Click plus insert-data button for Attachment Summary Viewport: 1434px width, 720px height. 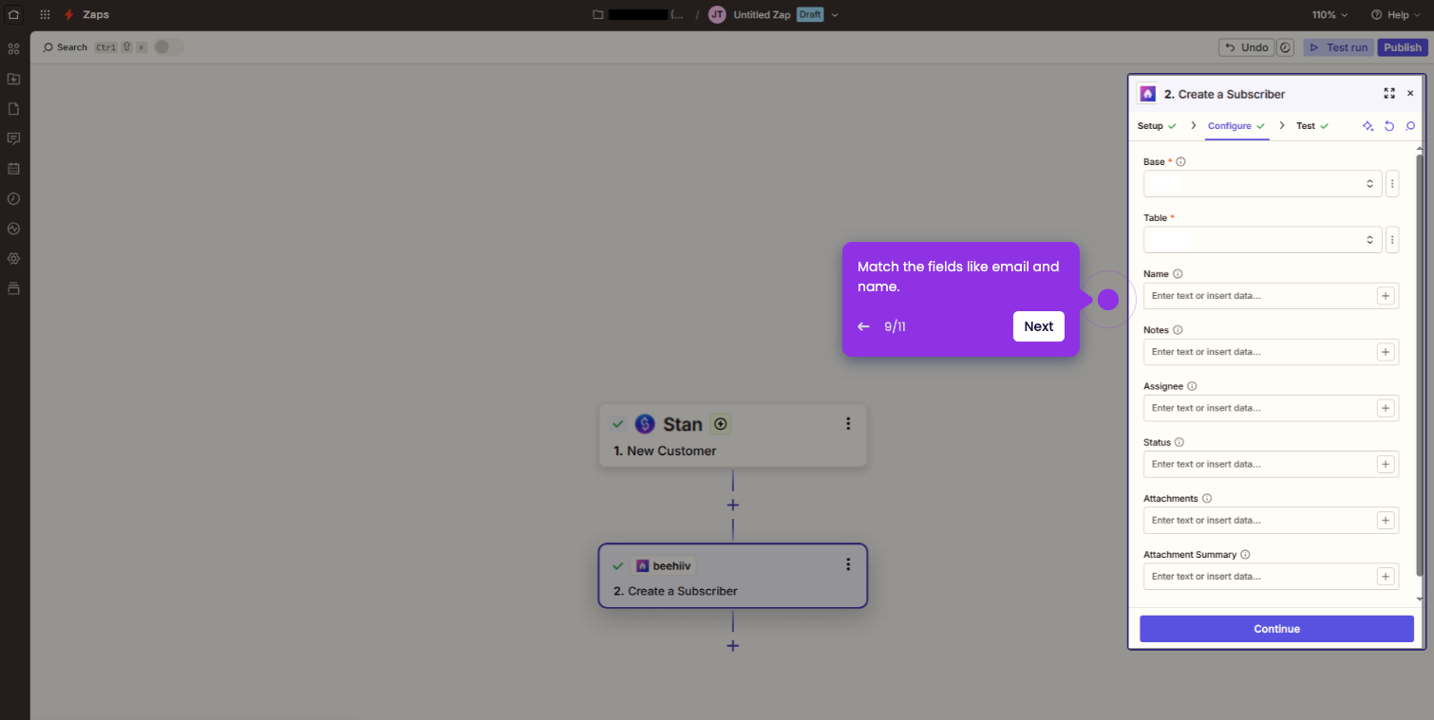click(x=1386, y=576)
